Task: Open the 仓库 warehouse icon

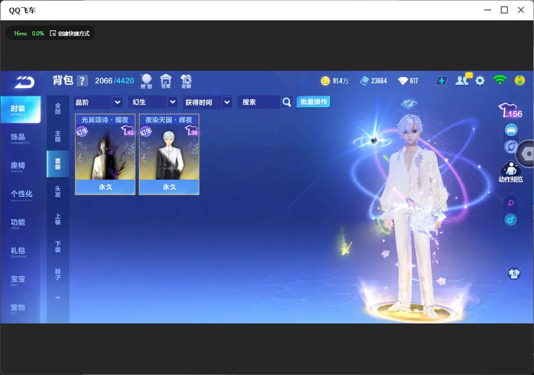Action: tap(166, 81)
